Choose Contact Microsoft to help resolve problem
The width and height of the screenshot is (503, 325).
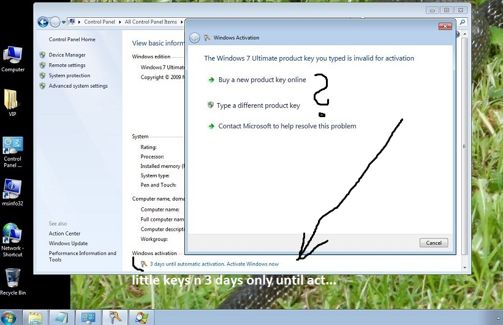(x=287, y=126)
